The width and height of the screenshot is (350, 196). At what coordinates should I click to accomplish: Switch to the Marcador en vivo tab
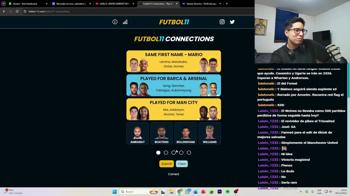click(x=71, y=4)
